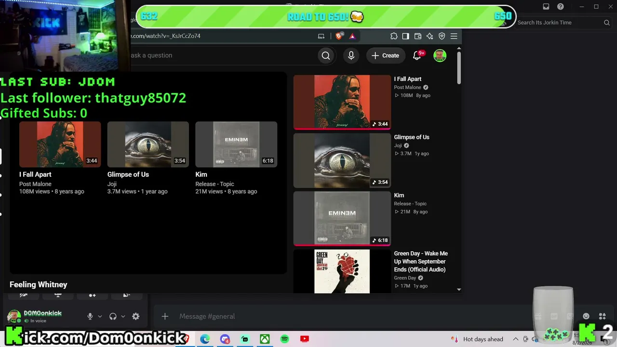Click the Feeling Whitney video title

pos(39,285)
